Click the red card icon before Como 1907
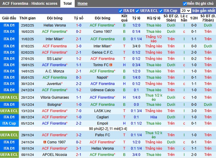Image resolution: width=216 pixels, height=158 pixels. point(45,142)
